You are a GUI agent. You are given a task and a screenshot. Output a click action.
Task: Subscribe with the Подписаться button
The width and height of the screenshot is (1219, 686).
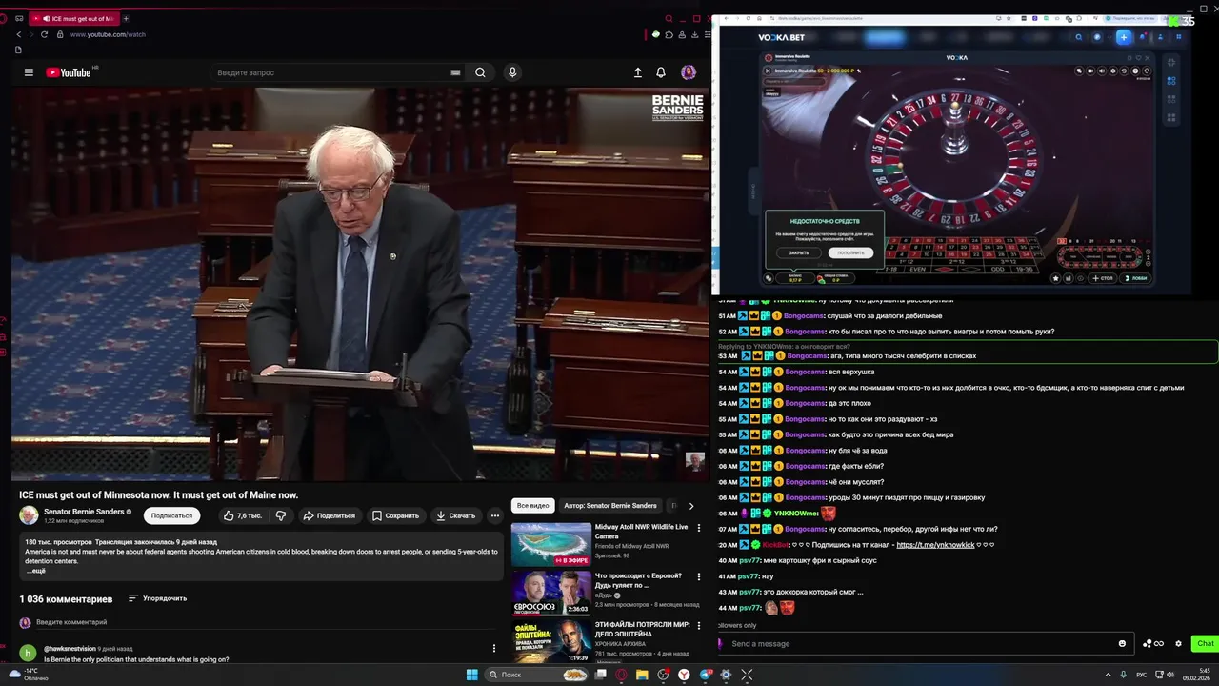click(x=171, y=515)
